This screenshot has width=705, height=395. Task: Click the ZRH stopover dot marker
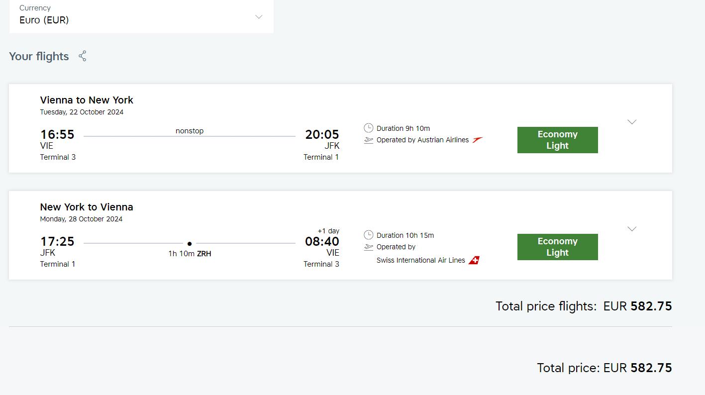[x=190, y=244]
